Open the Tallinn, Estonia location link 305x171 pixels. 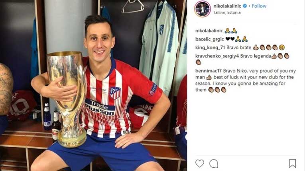click(x=227, y=13)
